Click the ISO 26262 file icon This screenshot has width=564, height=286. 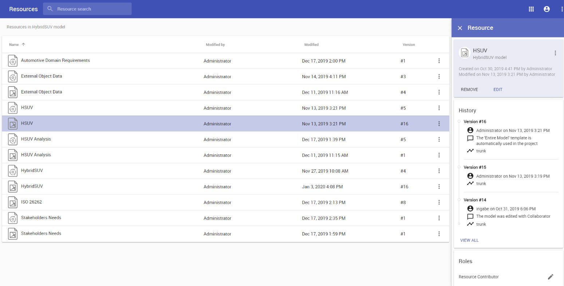13,202
